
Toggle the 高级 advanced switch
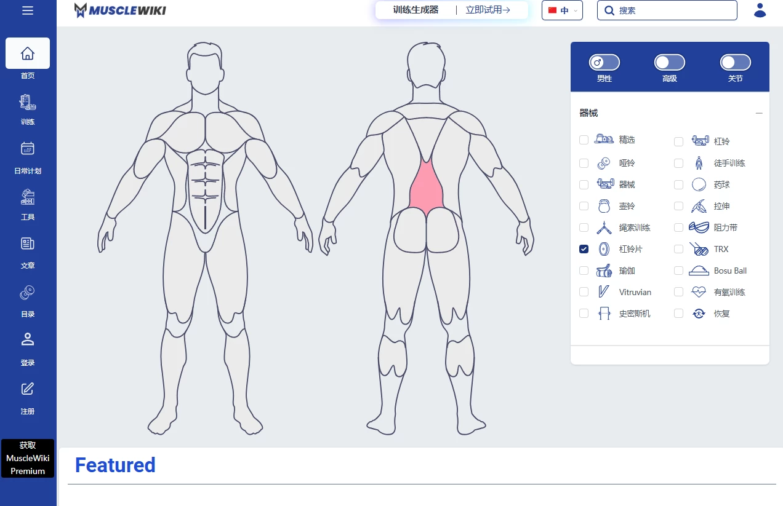tap(669, 62)
